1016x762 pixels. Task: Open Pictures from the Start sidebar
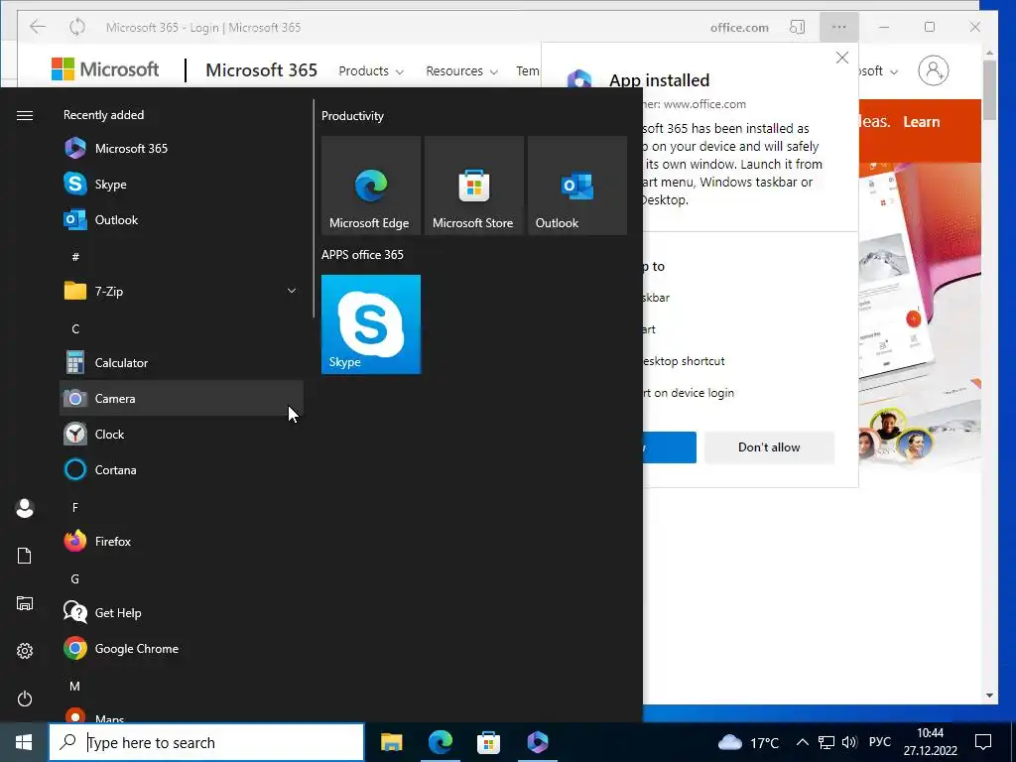(25, 603)
